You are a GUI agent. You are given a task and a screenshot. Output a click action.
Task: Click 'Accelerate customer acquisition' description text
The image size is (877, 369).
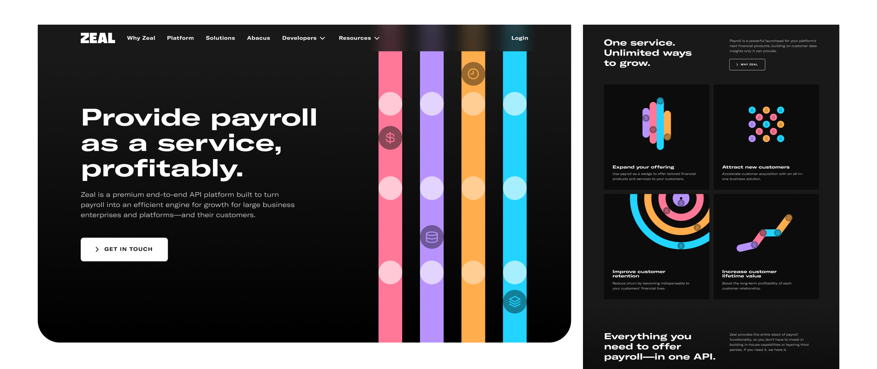tap(762, 177)
